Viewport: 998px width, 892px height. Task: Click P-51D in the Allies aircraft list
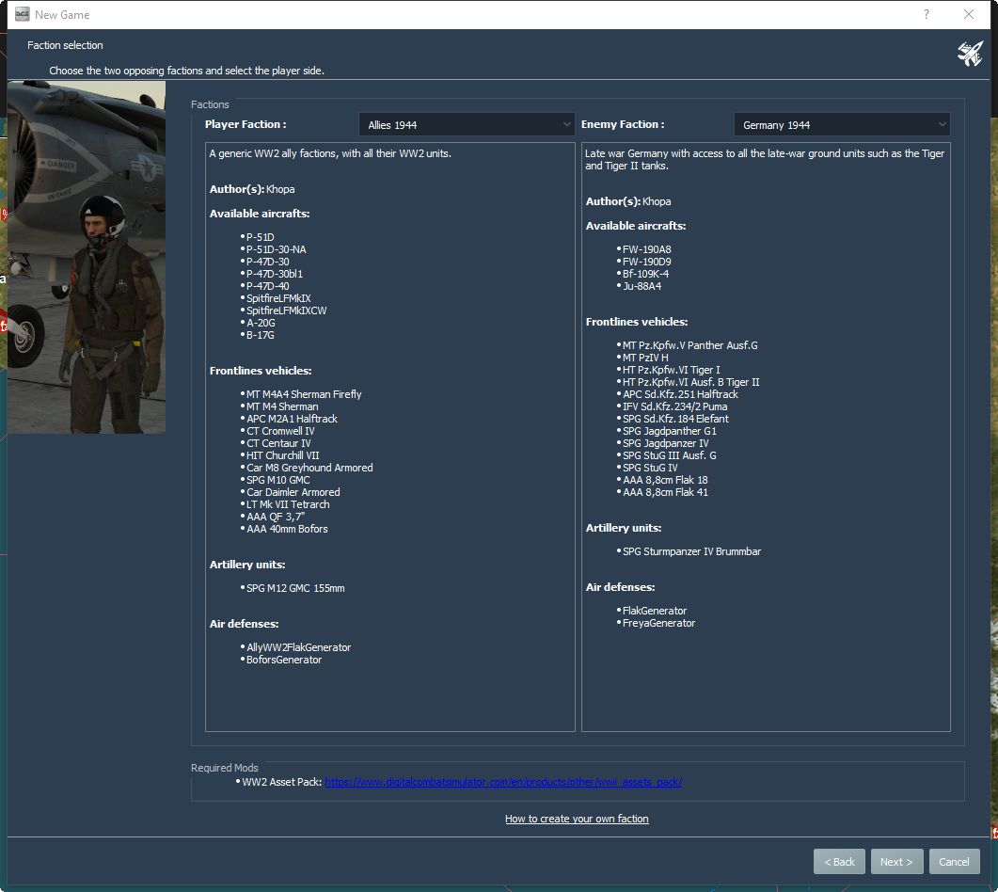click(x=260, y=237)
